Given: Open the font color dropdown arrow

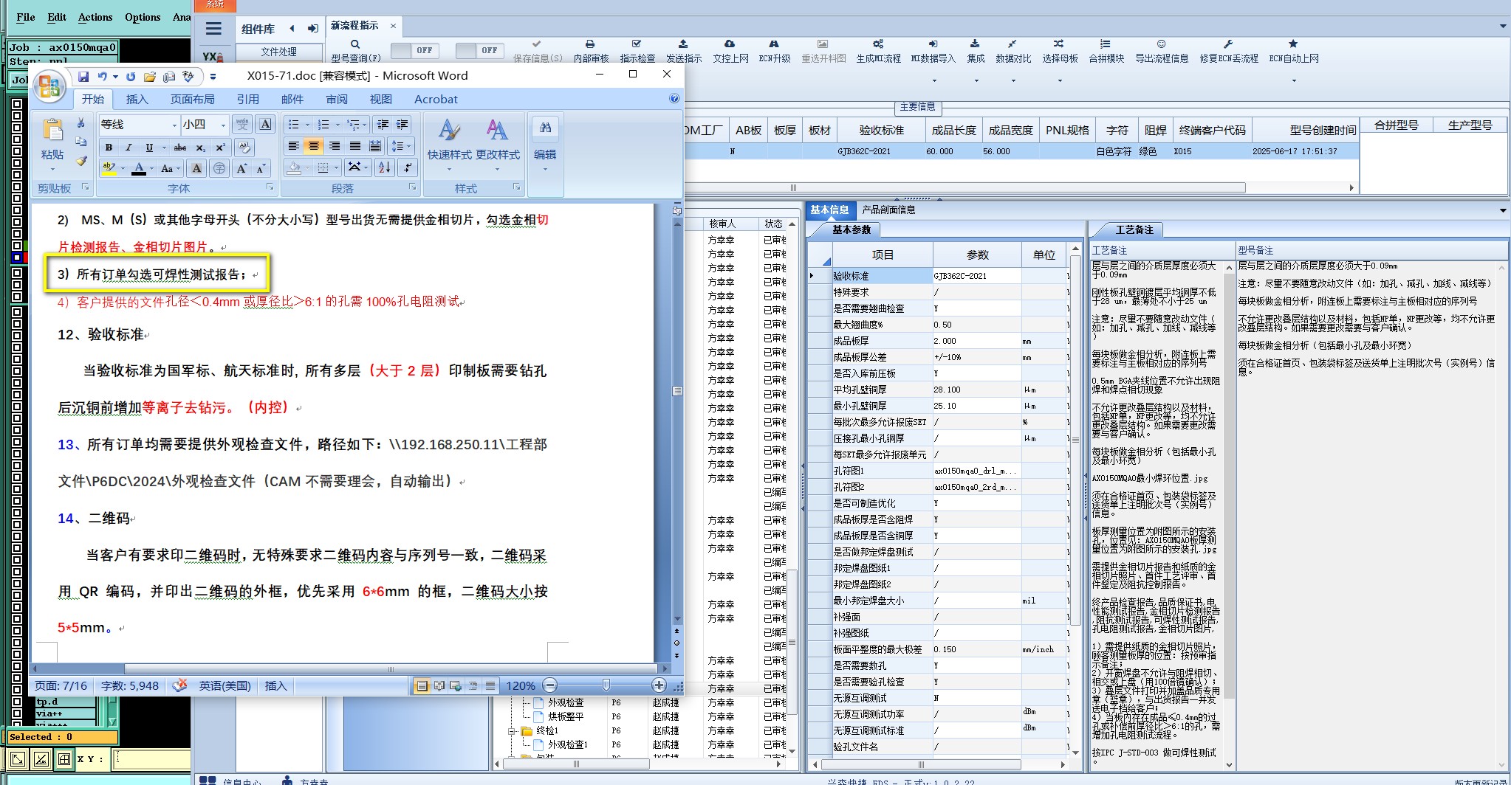Looking at the screenshot, I should click(152, 168).
